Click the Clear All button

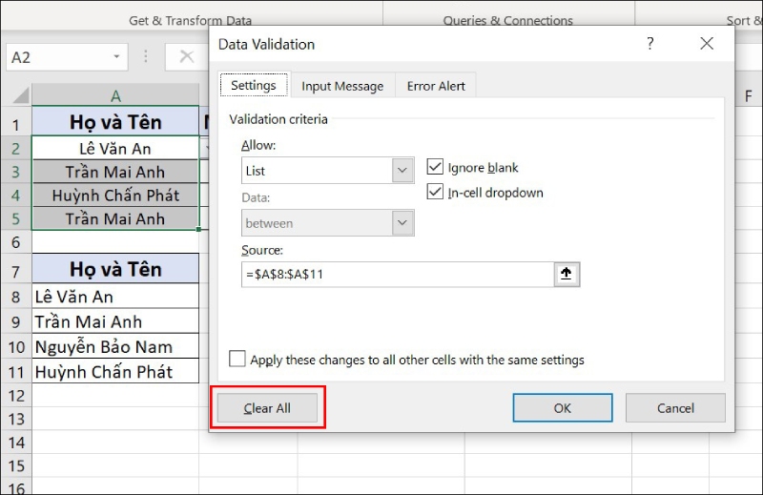pos(267,408)
